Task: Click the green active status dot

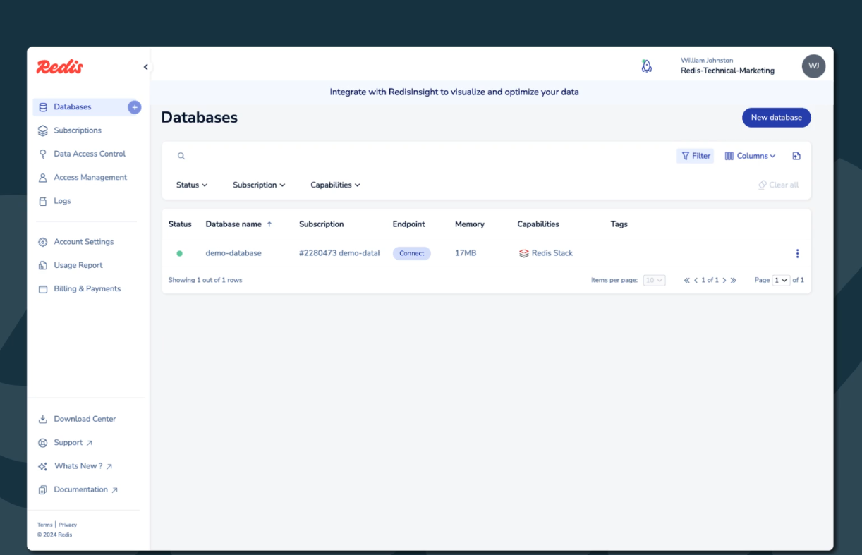Action: [x=179, y=253]
